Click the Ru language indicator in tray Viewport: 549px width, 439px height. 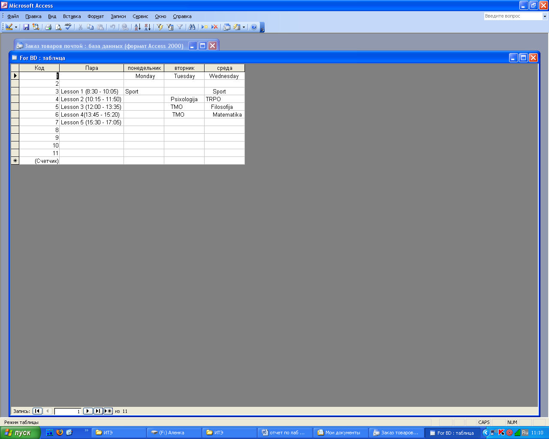(x=525, y=433)
